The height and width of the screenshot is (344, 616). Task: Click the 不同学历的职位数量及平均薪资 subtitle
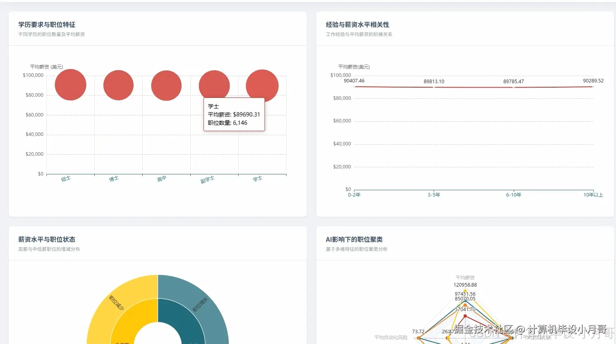point(52,34)
